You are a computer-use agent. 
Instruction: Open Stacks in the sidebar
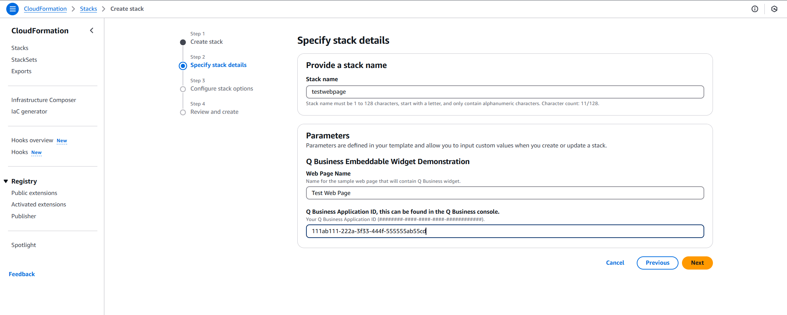[20, 48]
